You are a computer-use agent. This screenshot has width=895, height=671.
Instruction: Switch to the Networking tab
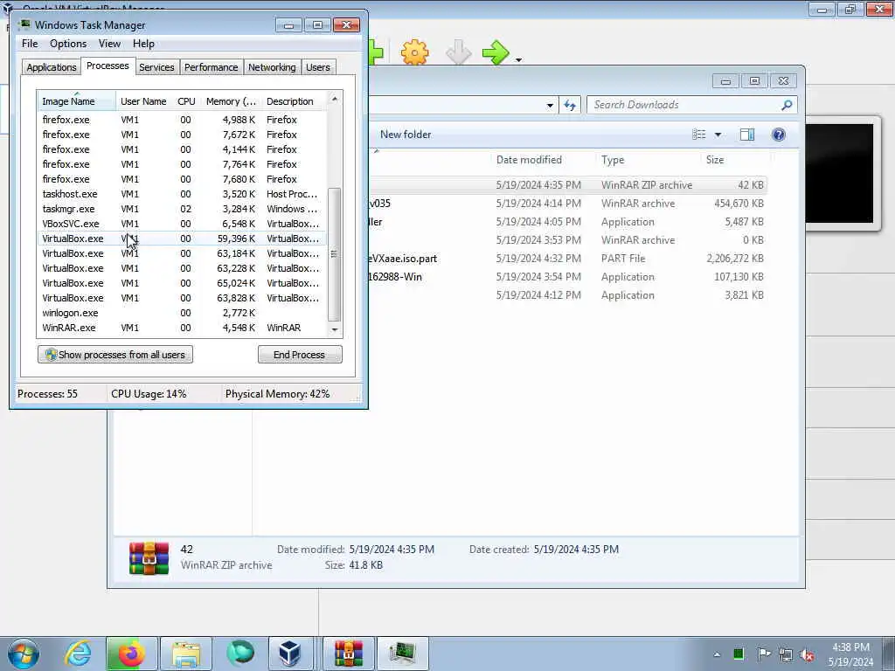tap(272, 67)
